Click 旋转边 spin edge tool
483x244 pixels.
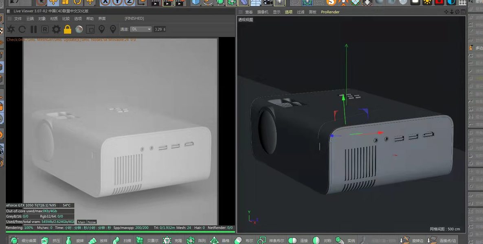tap(412, 240)
